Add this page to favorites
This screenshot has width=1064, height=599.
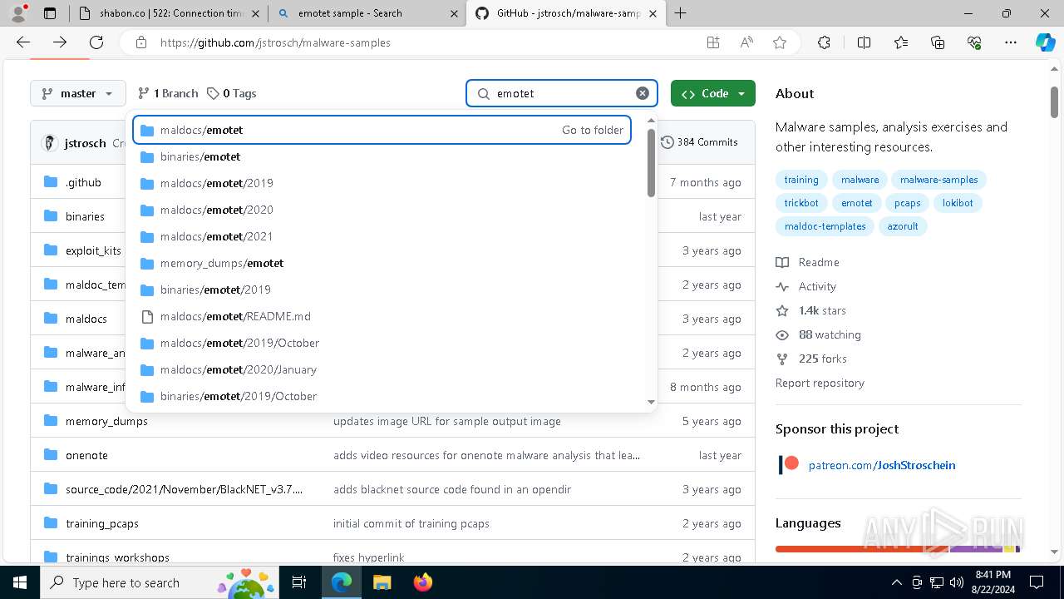coord(780,42)
